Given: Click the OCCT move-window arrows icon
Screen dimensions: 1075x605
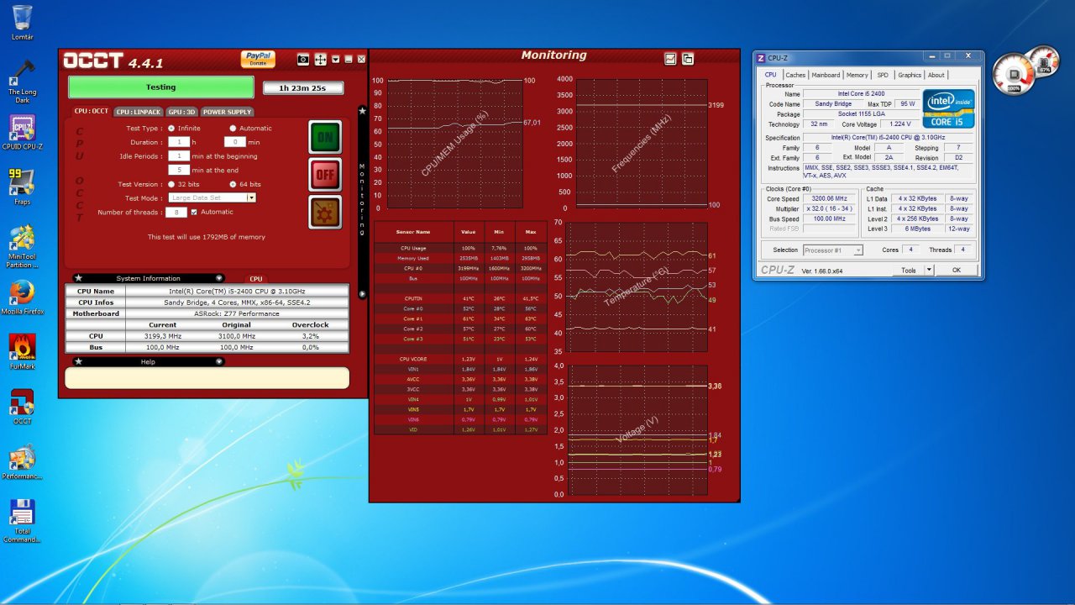Looking at the screenshot, I should coord(320,60).
